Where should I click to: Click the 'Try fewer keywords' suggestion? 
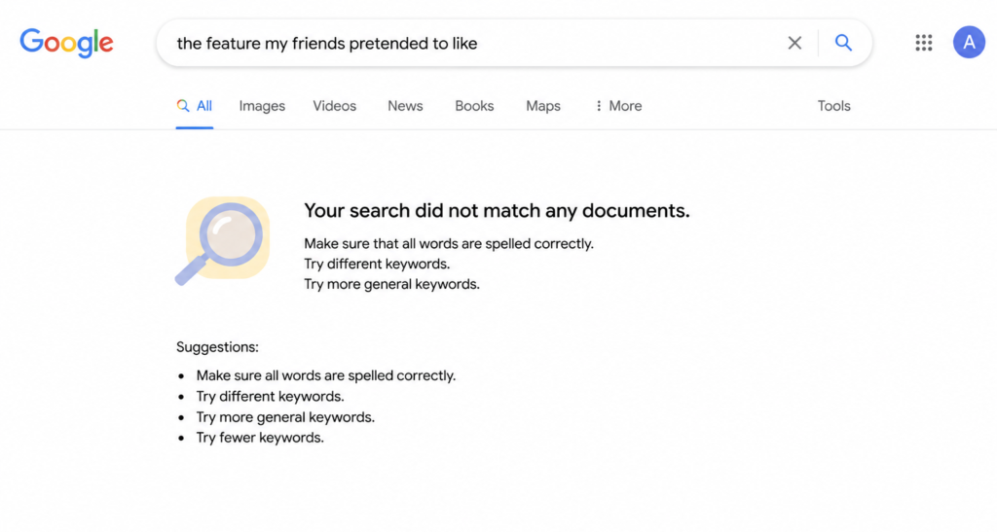[x=259, y=438]
